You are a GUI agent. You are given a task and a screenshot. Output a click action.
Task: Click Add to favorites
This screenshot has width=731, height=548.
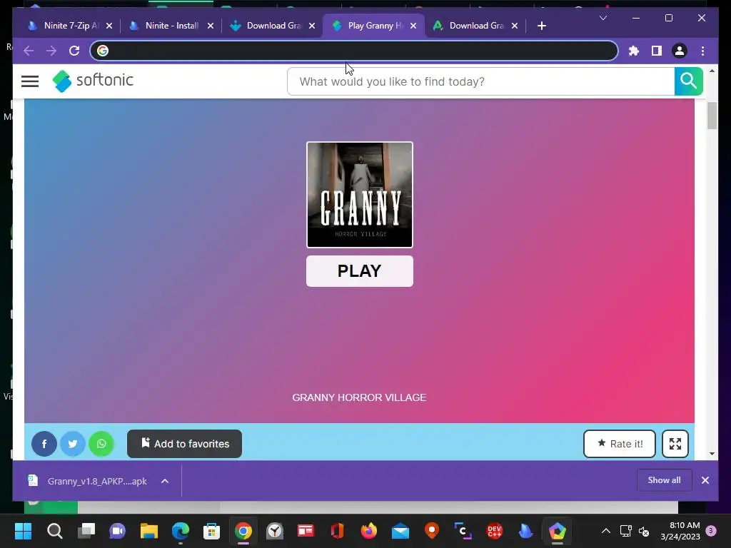click(x=185, y=444)
